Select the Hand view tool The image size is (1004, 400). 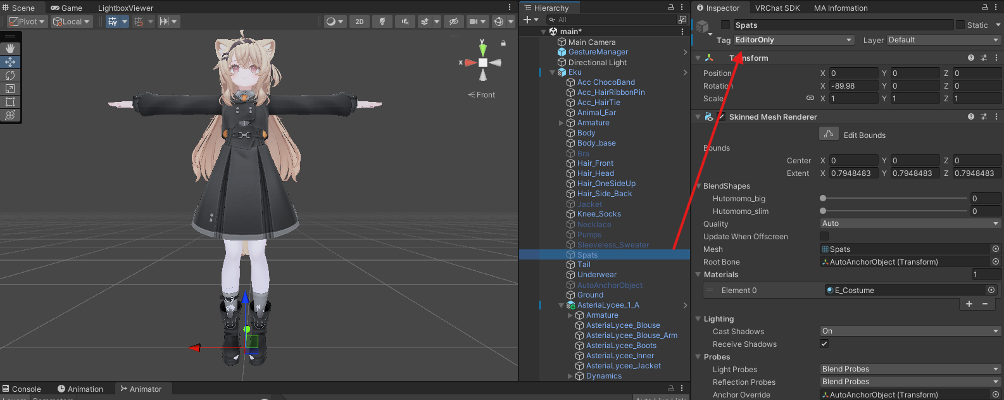(10, 49)
